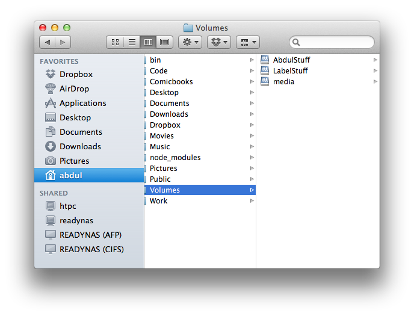Open AirDrop from the sidebar

(x=74, y=89)
